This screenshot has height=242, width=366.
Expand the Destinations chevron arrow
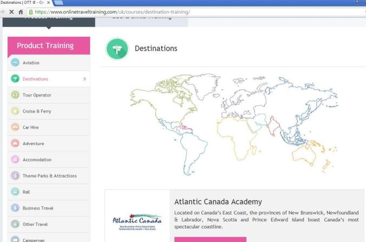pos(84,79)
